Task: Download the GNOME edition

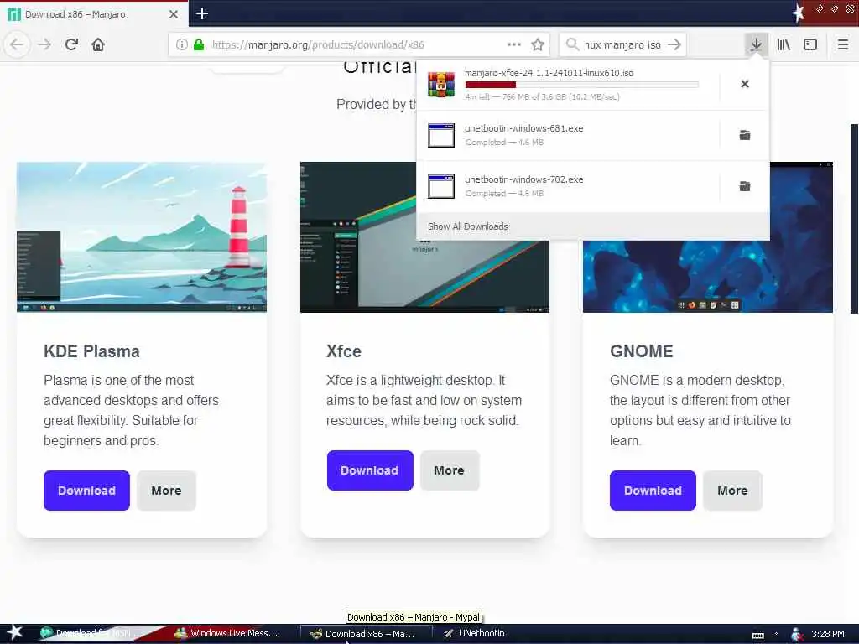Action: click(653, 490)
